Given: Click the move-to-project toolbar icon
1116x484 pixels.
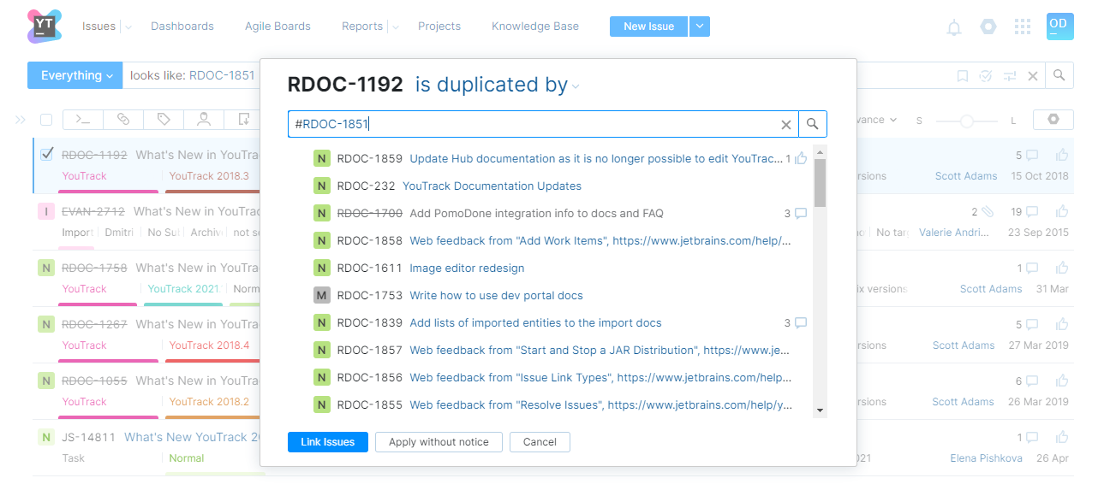Looking at the screenshot, I should (243, 120).
